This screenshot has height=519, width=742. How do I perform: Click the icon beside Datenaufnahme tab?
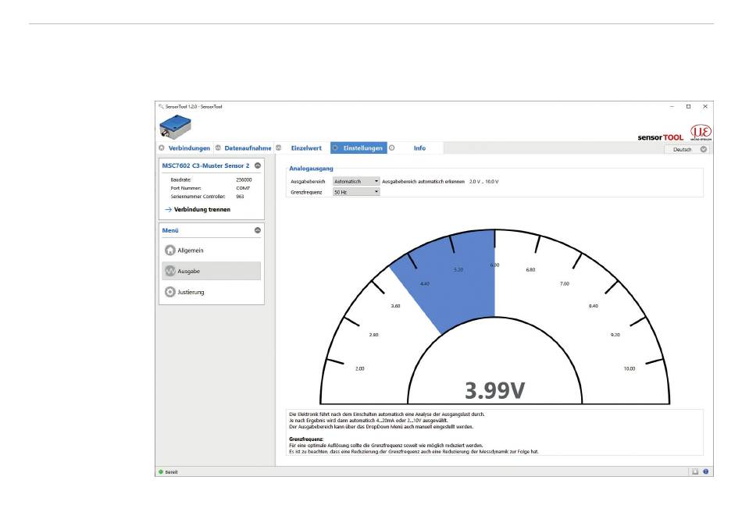[218, 148]
